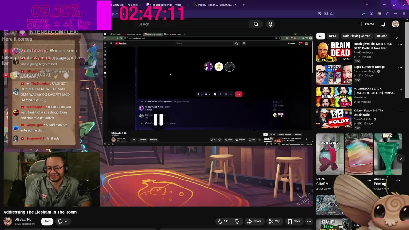The width and height of the screenshot is (409, 230).
Task: Open the more actions menu beside Save
Action: [309, 221]
